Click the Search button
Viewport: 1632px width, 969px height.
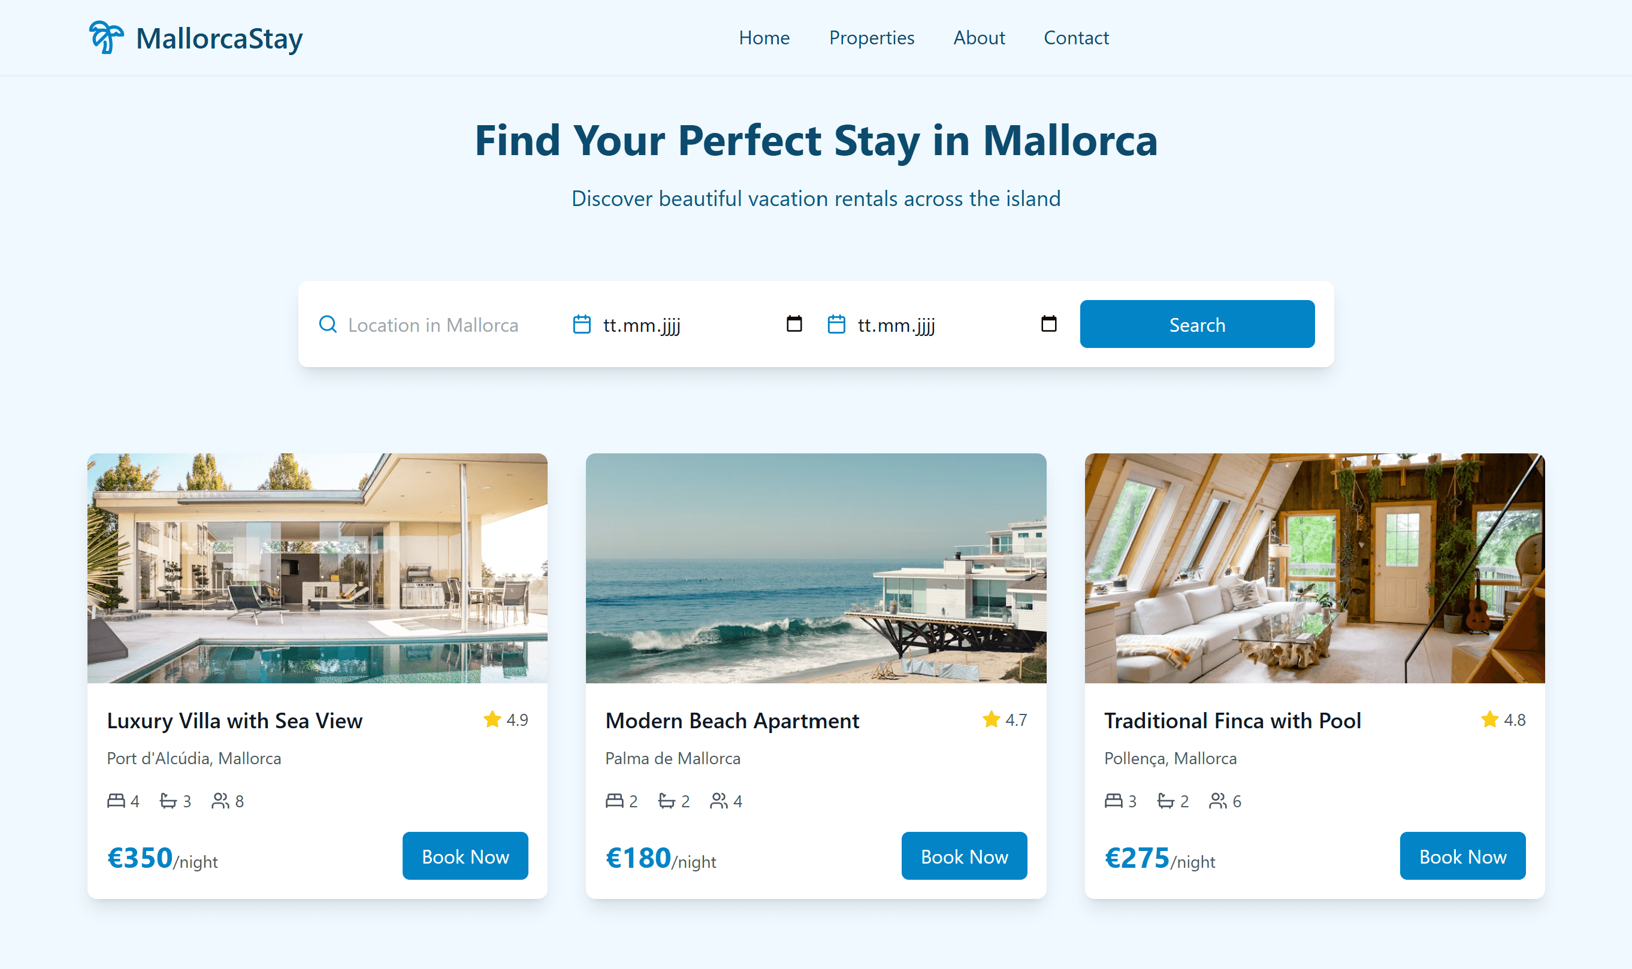pos(1197,325)
